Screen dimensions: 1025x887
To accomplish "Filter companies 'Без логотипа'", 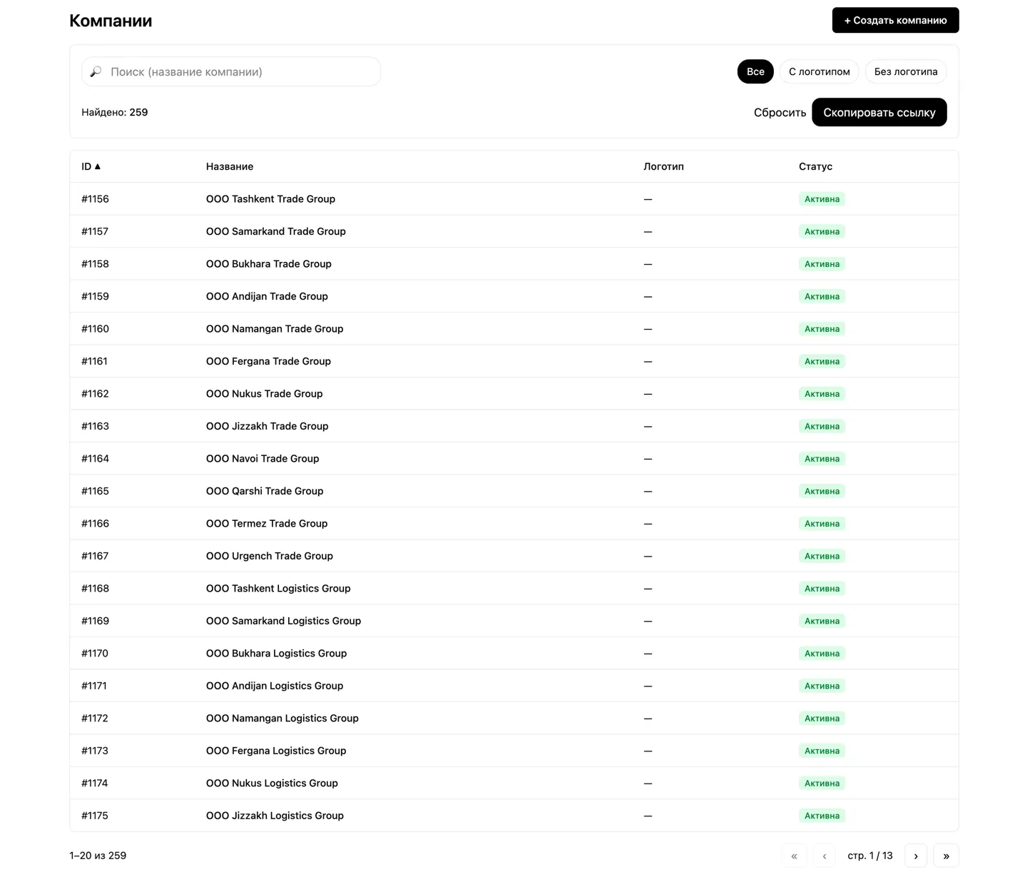I will click(x=905, y=71).
